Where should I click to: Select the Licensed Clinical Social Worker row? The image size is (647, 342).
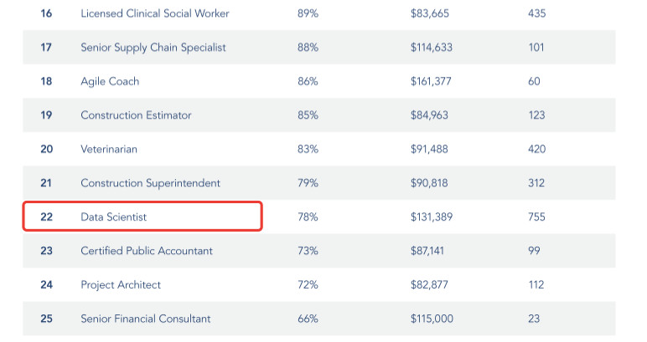coord(154,13)
